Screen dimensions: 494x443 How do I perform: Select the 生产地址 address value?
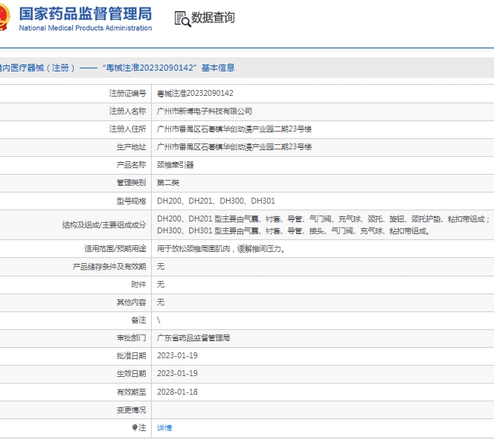[234, 147]
